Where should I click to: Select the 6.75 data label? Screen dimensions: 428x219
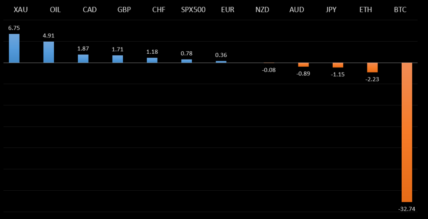14,28
